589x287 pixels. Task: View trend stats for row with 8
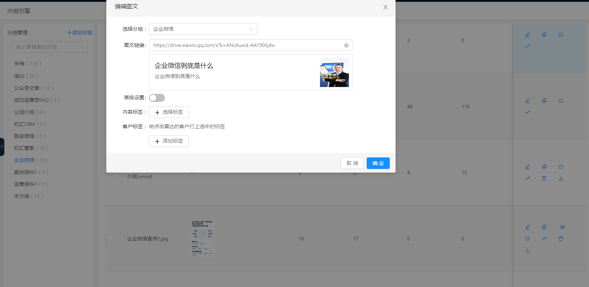point(528,46)
